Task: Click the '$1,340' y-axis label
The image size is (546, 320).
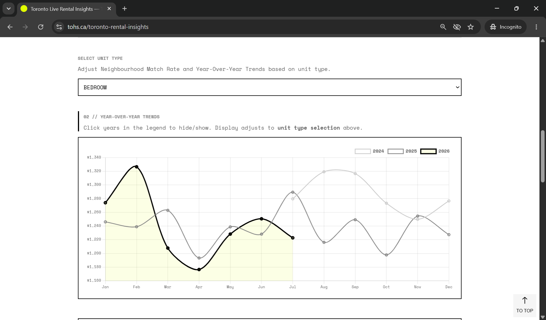Action: point(94,157)
